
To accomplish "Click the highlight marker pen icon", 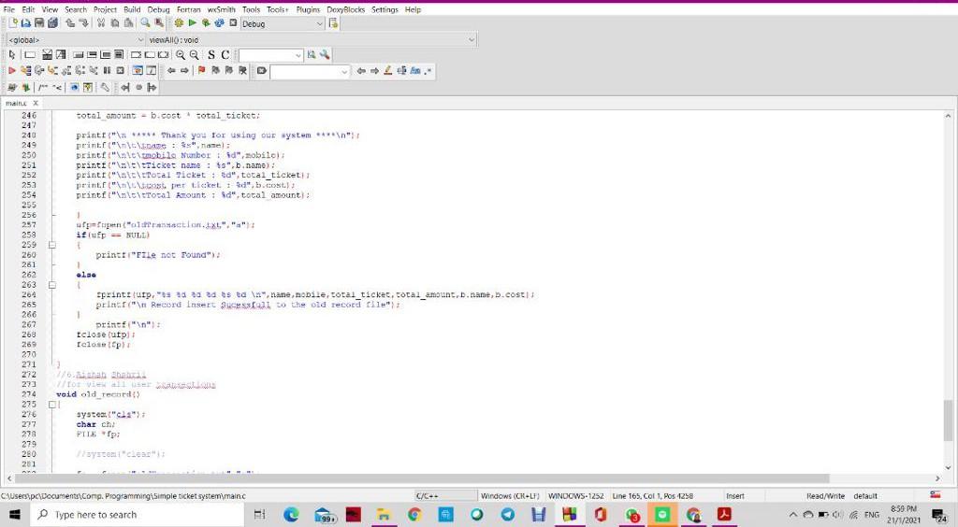I will point(388,71).
